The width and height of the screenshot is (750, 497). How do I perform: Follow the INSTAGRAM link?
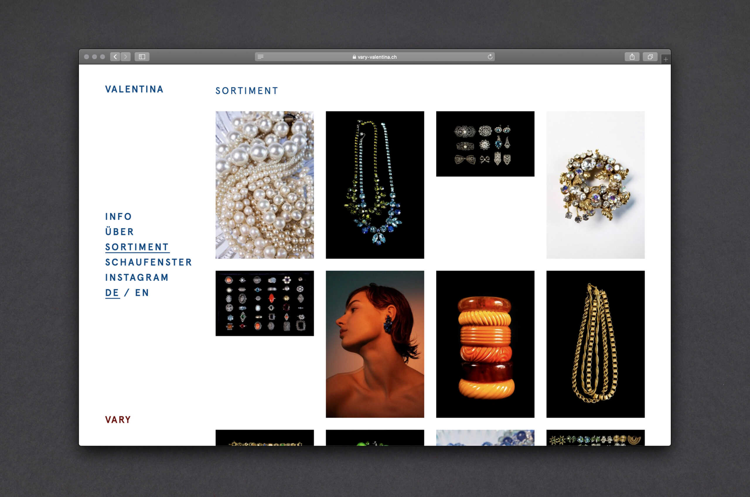click(x=137, y=277)
